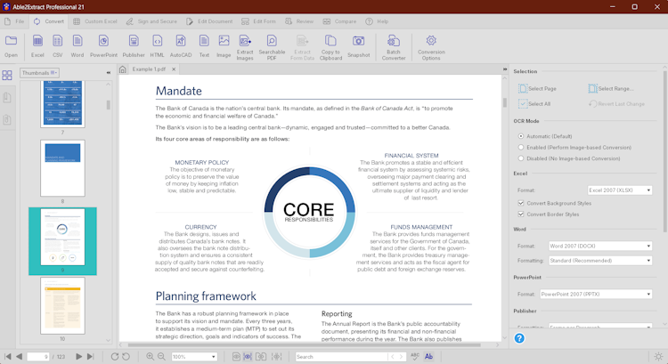Switch to Custom Excel tab
Screen dimensions: 668x364
tap(95, 21)
